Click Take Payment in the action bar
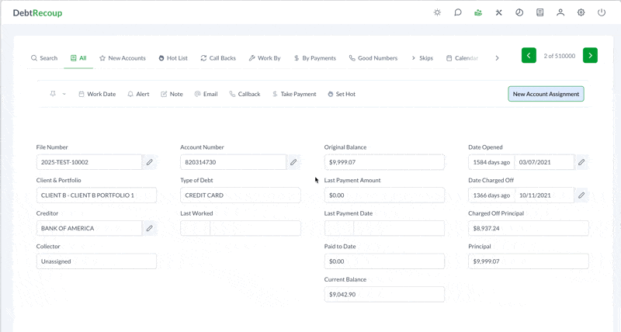 pyautogui.click(x=293, y=94)
